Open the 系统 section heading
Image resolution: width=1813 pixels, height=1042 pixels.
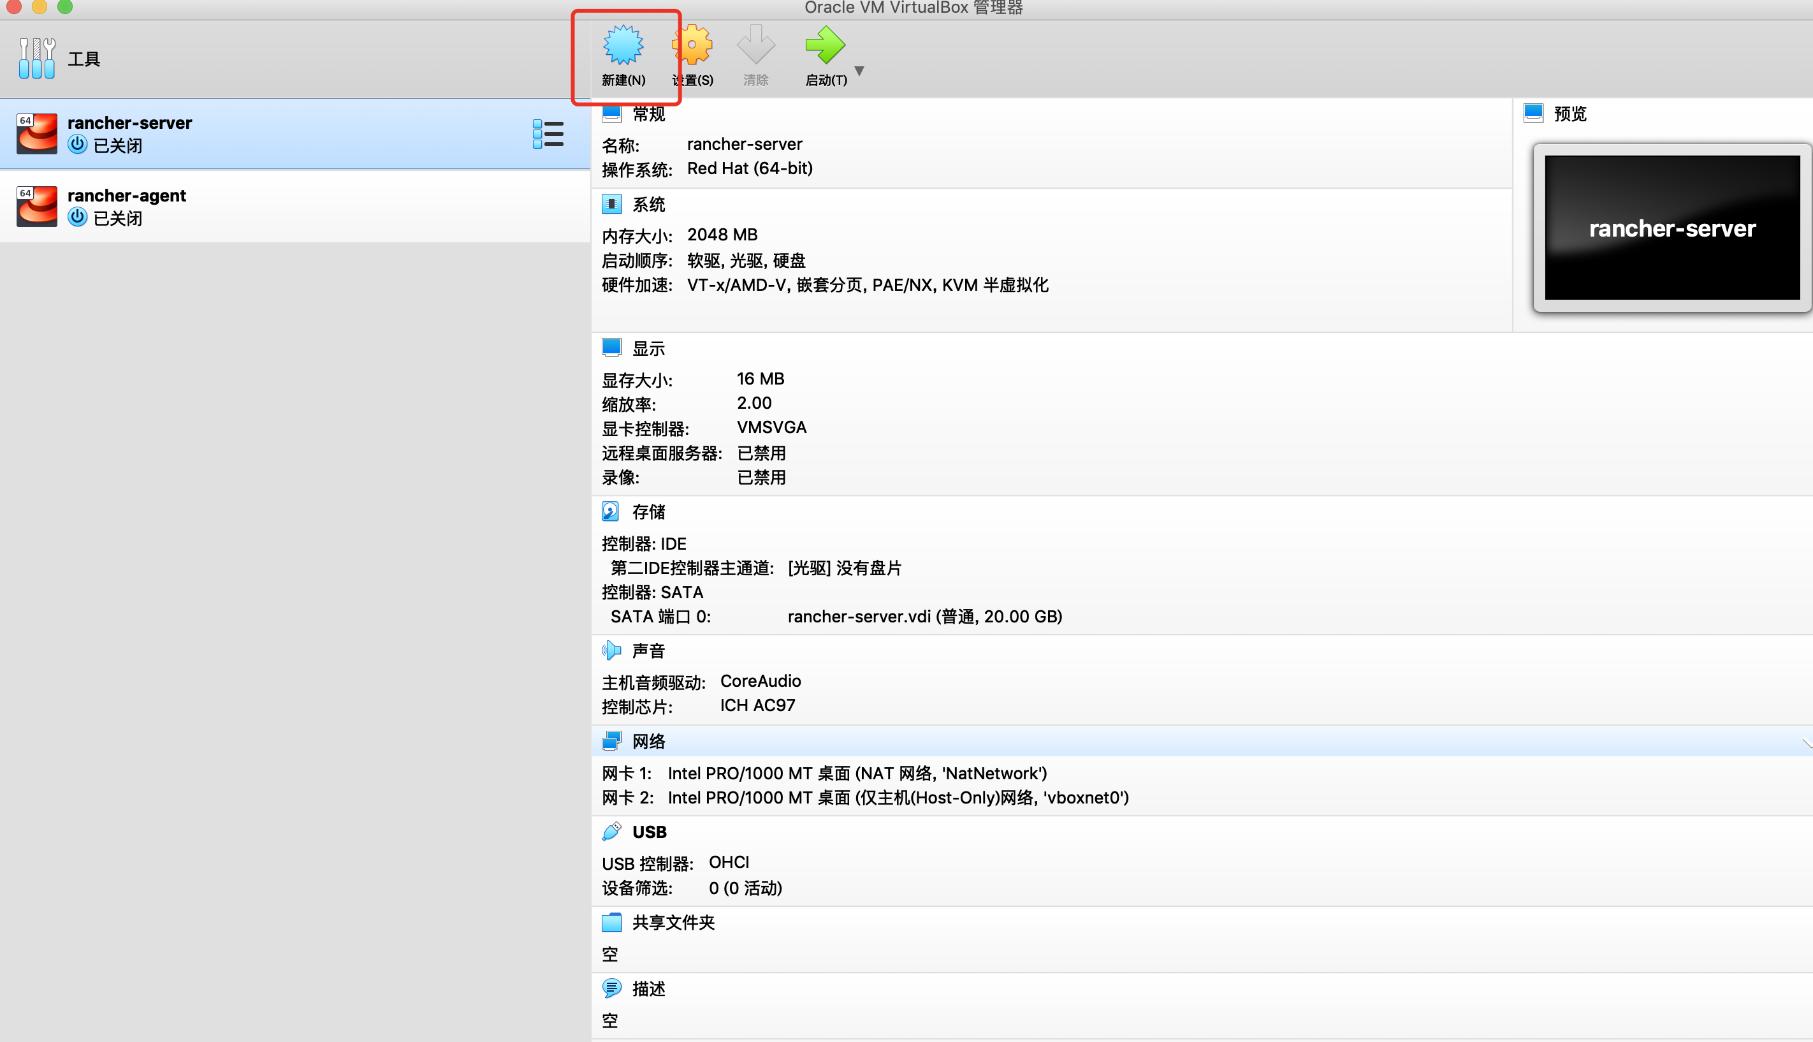[648, 205]
